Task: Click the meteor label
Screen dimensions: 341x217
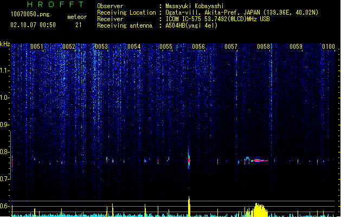Action: (77, 17)
